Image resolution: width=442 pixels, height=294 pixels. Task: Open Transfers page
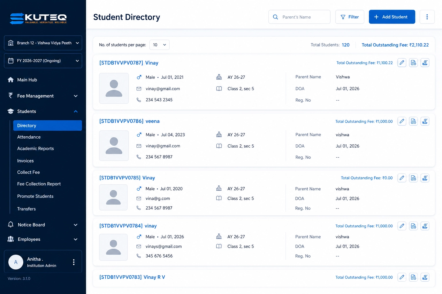coord(26,209)
